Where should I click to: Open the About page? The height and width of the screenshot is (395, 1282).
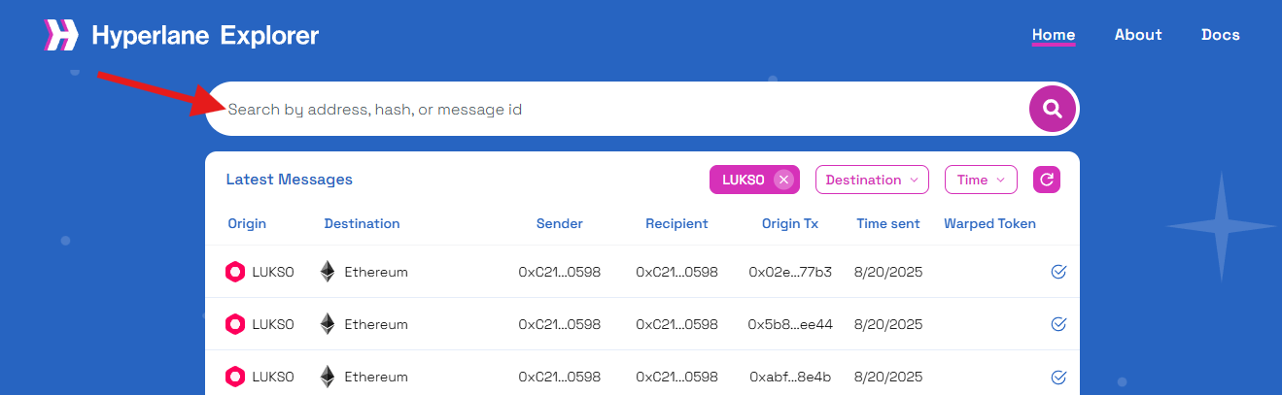[x=1138, y=35]
